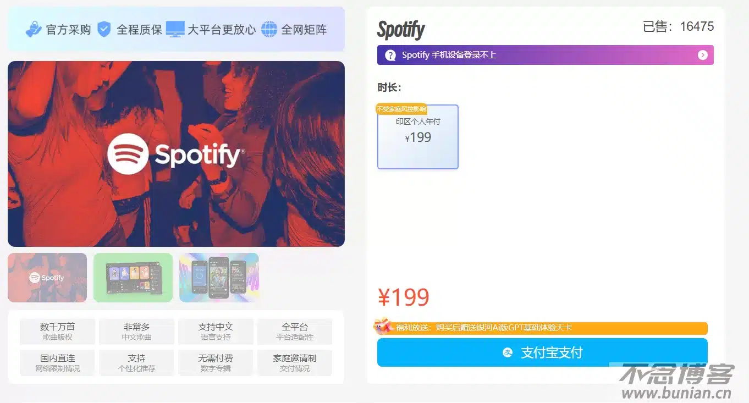Expand the FAQ banner via the right chevron

702,54
